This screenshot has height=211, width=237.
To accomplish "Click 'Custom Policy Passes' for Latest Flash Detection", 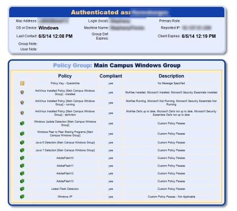I will click(171, 189).
